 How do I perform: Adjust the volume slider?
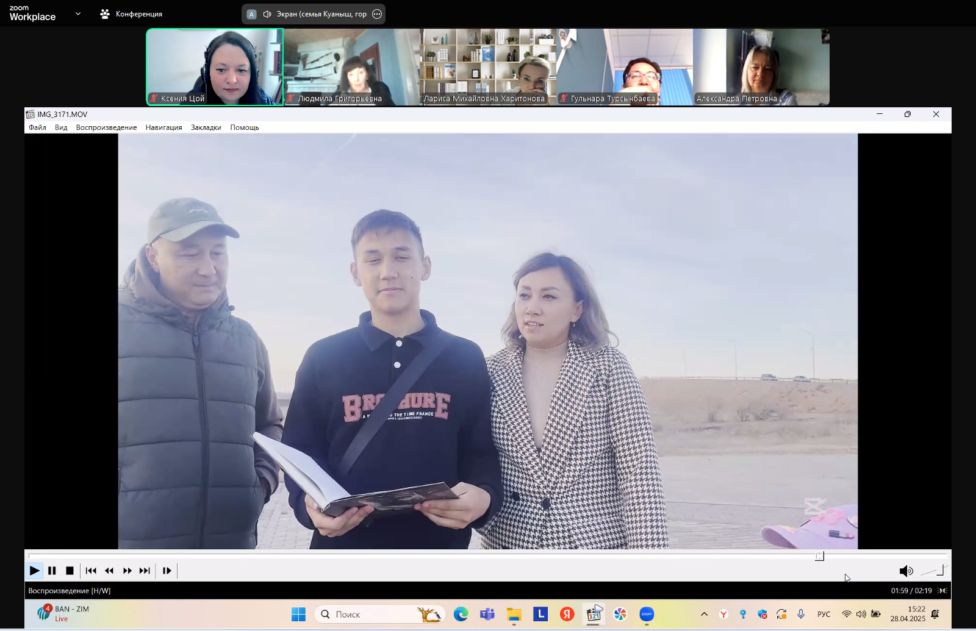click(x=933, y=571)
